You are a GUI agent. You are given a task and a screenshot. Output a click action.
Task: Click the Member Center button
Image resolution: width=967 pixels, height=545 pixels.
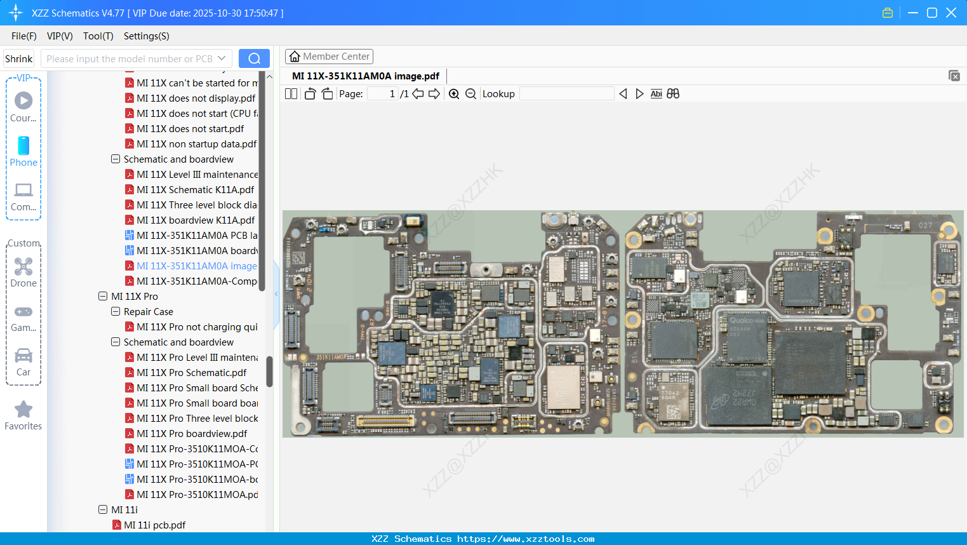tap(329, 56)
